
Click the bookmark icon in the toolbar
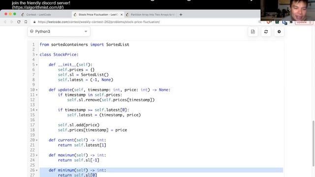pos(26,22)
